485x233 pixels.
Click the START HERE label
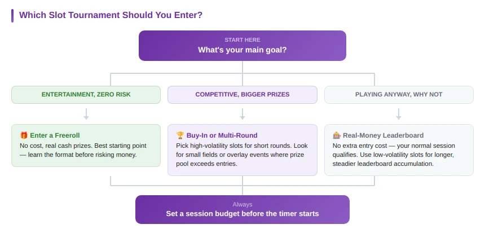[242, 40]
